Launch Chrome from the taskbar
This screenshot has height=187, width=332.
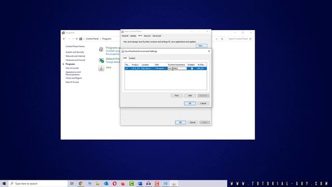pos(81,183)
